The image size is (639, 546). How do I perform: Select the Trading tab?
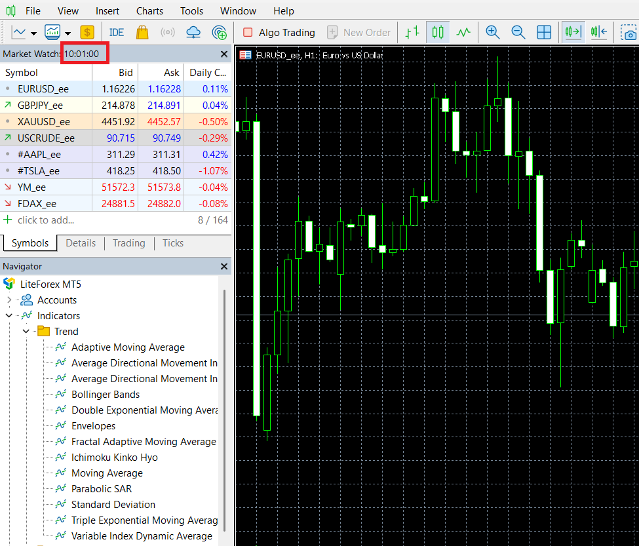pyautogui.click(x=128, y=243)
